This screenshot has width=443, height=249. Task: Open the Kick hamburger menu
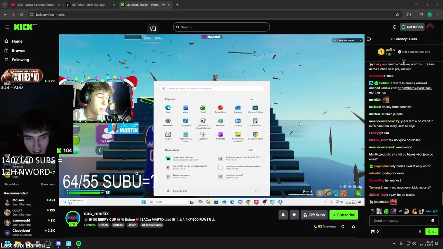7,27
